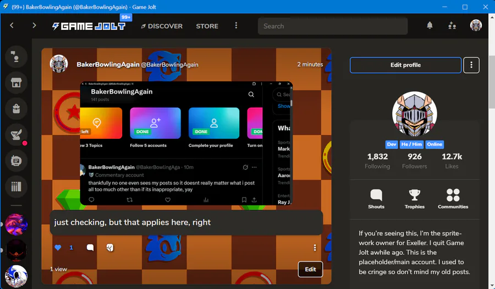Add a sticker to the post
The height and width of the screenshot is (289, 495).
pyautogui.click(x=110, y=248)
